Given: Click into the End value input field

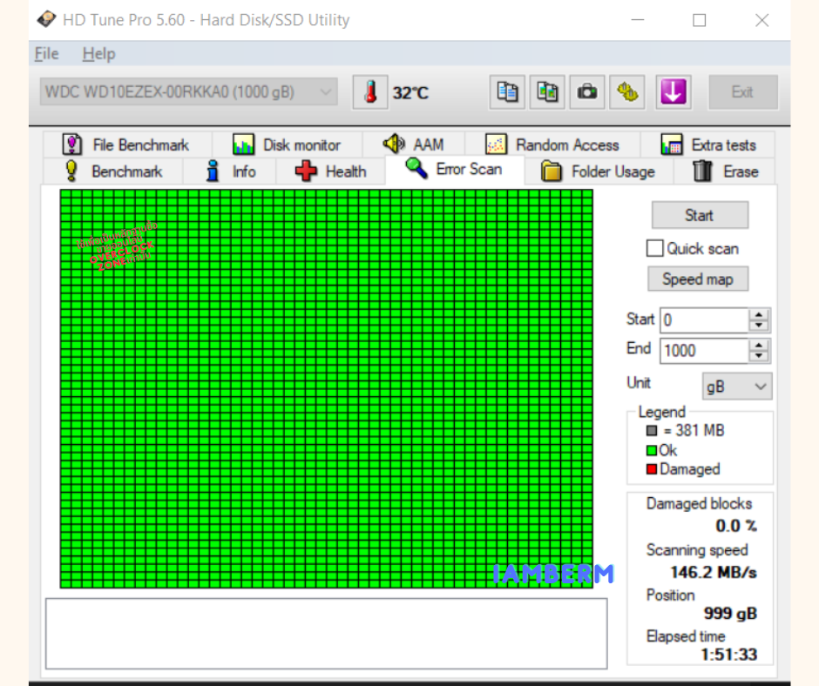Looking at the screenshot, I should click(703, 351).
